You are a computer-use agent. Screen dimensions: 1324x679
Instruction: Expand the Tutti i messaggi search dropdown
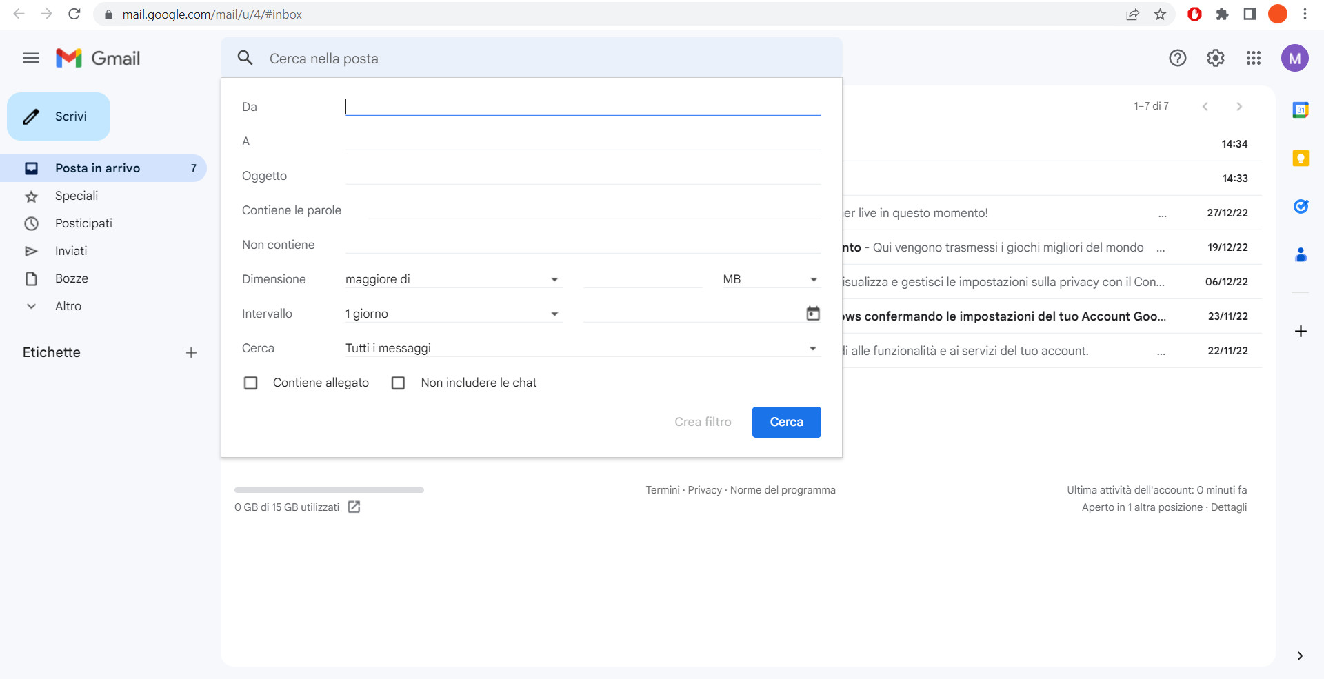coord(813,348)
